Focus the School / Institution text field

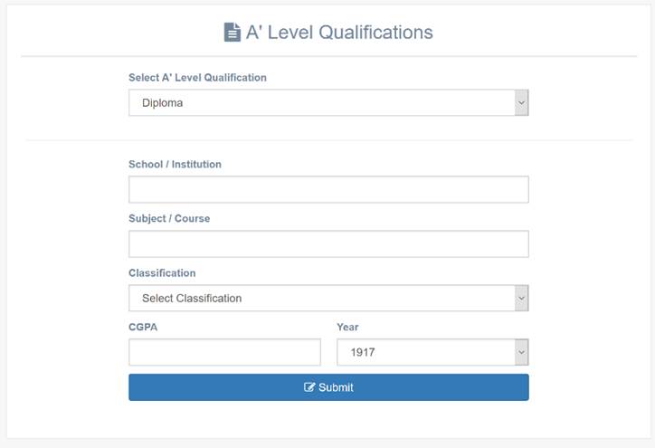[x=328, y=190]
